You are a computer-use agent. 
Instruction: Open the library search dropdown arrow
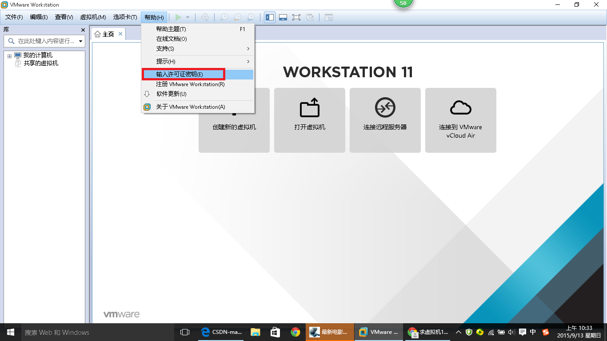pyautogui.click(x=80, y=41)
